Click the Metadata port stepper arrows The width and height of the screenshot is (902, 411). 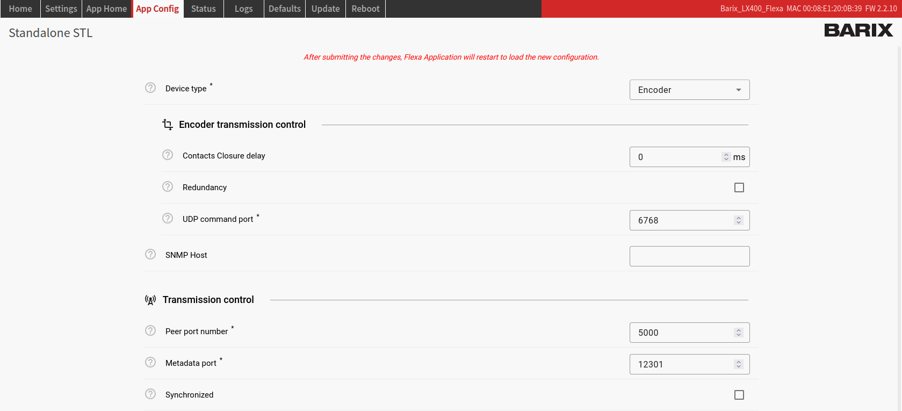(x=739, y=364)
